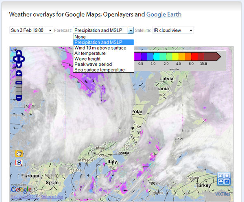Open the Satellite IR cloud view dropdown
The height and width of the screenshot is (202, 244).
173,30
